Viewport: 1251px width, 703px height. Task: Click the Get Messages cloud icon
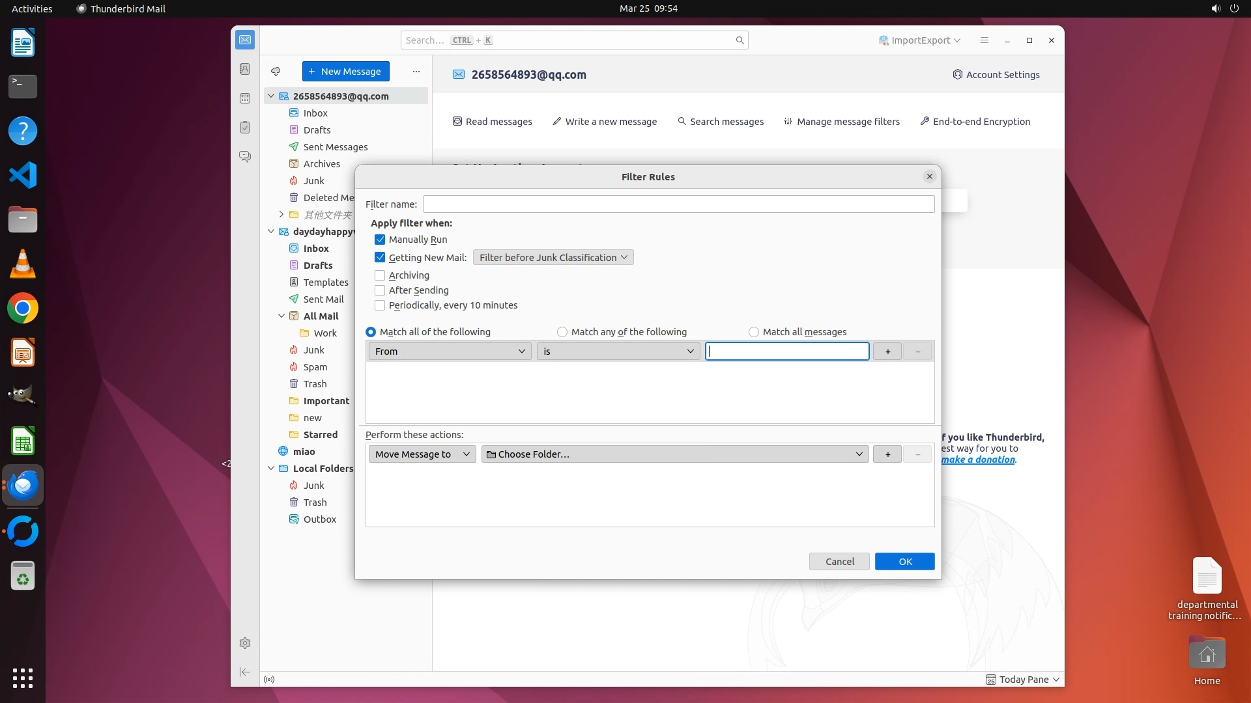(276, 72)
